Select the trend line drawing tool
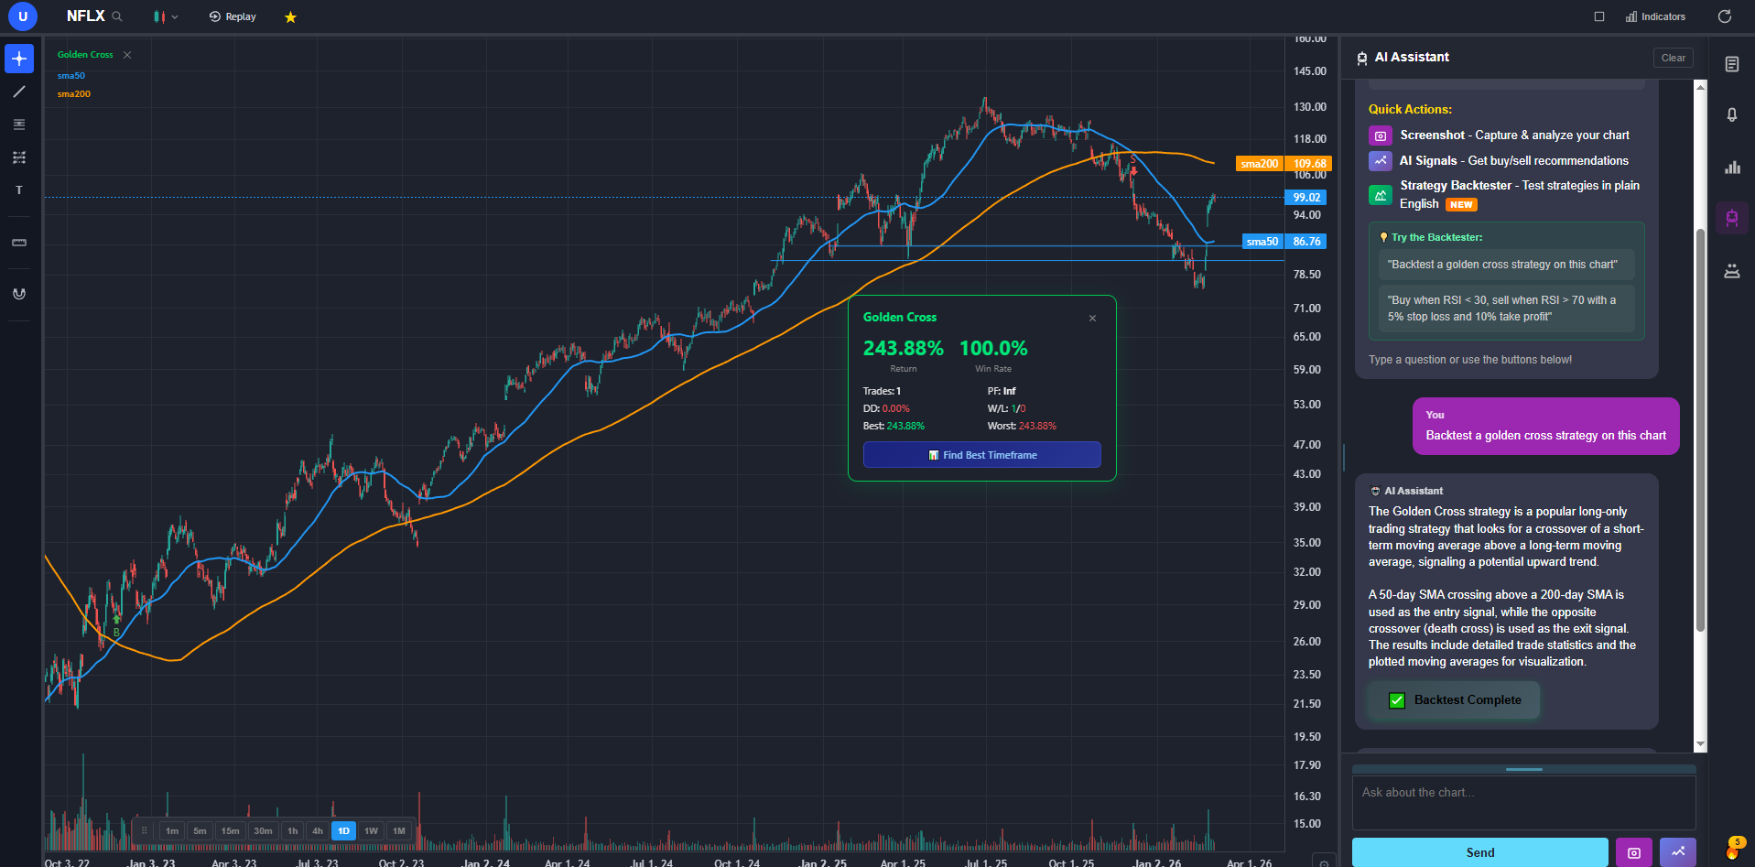 tap(18, 92)
